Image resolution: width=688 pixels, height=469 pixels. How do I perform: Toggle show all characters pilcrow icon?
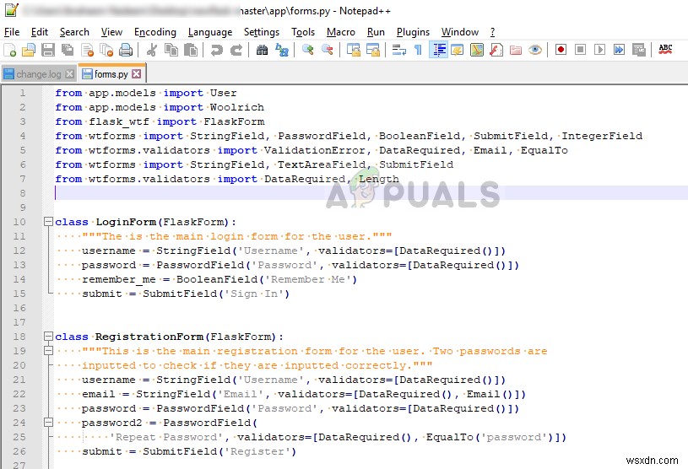(418, 50)
